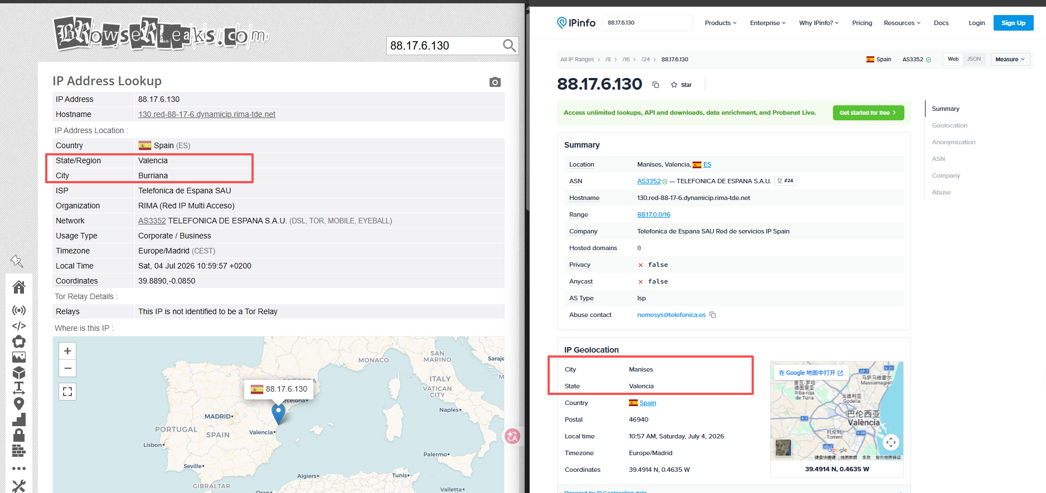The image size is (1046, 493).
Task: Click the AS3352 link in BrowserLeaks Network row
Action: [x=152, y=221]
